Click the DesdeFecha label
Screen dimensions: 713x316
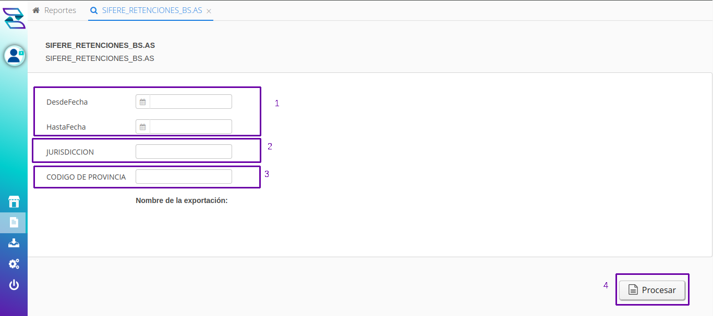(67, 102)
